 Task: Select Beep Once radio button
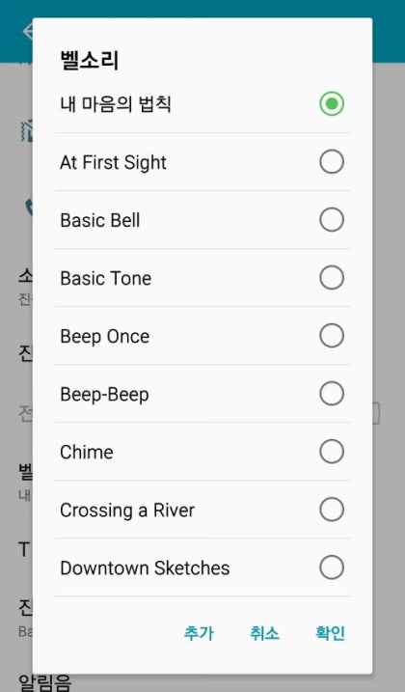[x=332, y=336]
